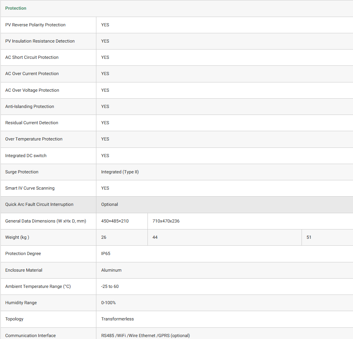353x339 pixels.
Task: Click the Over Temperature Protection label
Action: [x=34, y=139]
